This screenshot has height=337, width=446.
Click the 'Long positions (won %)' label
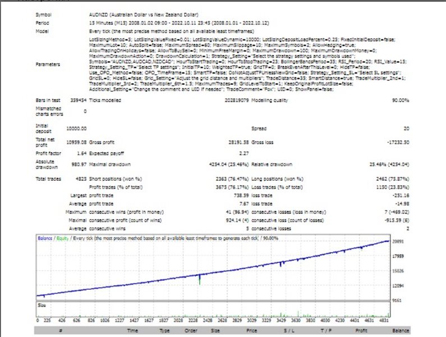tap(277, 179)
